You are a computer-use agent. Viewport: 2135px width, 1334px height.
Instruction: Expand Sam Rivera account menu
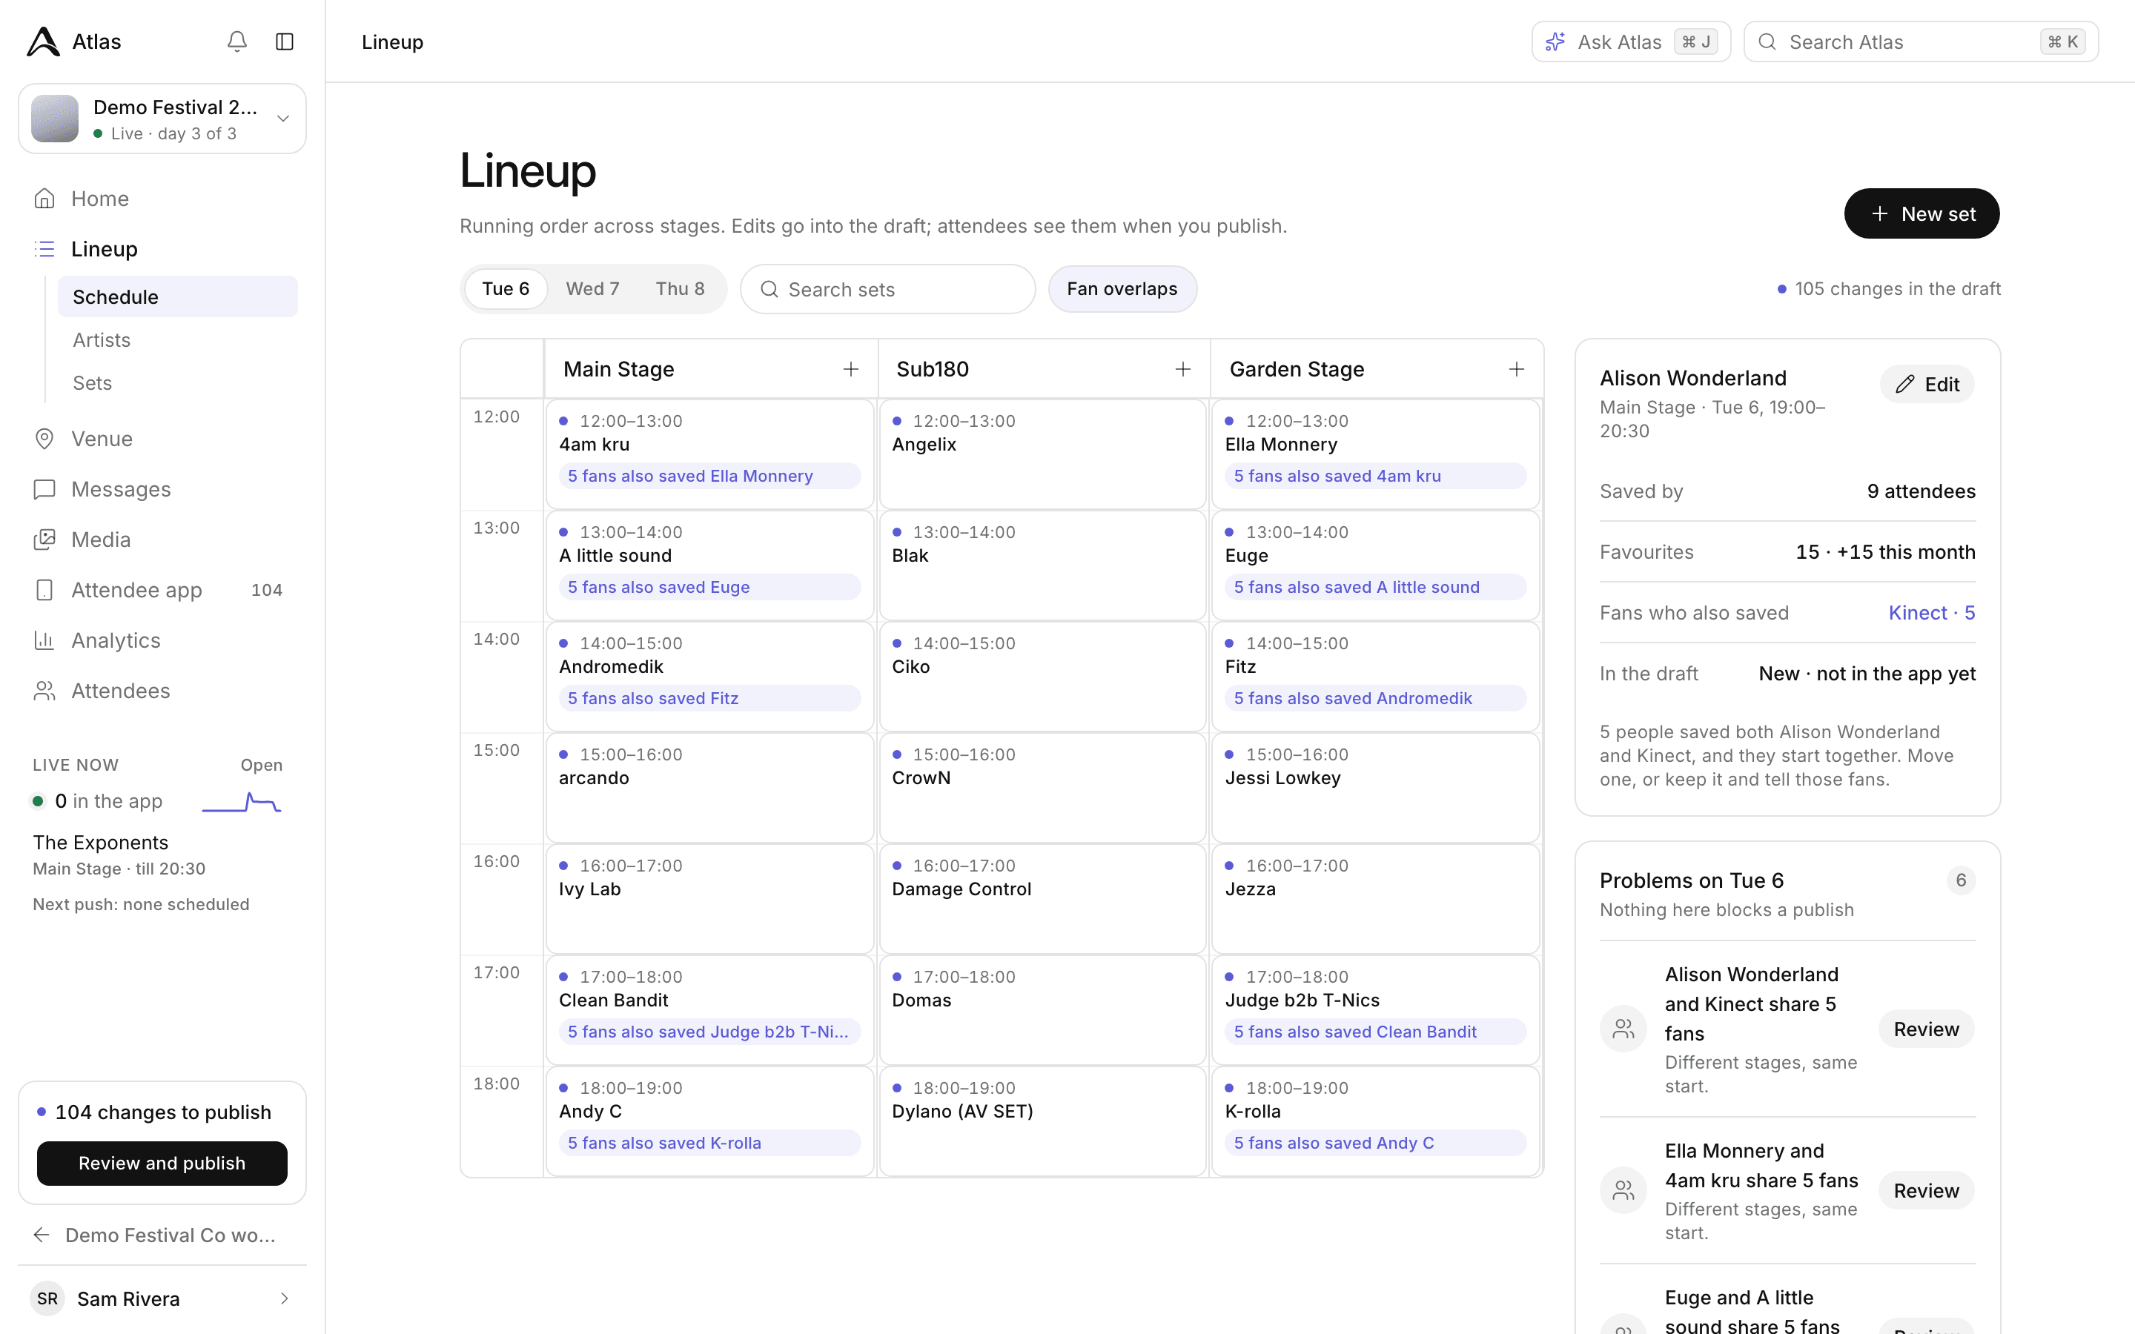pos(162,1298)
